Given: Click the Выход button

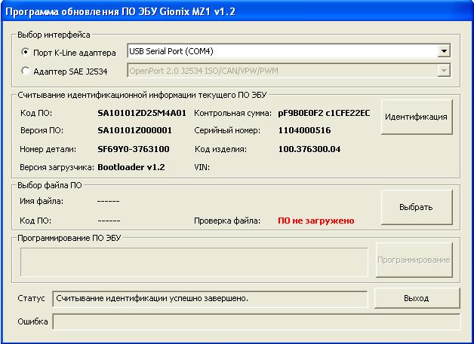Looking at the screenshot, I should (x=416, y=298).
